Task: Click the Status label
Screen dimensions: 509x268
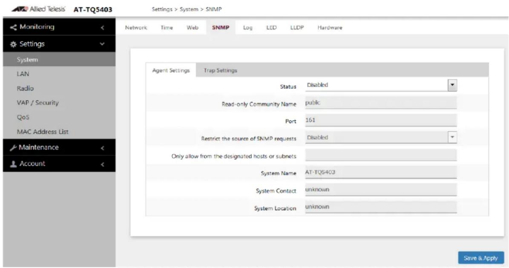Action: point(288,87)
